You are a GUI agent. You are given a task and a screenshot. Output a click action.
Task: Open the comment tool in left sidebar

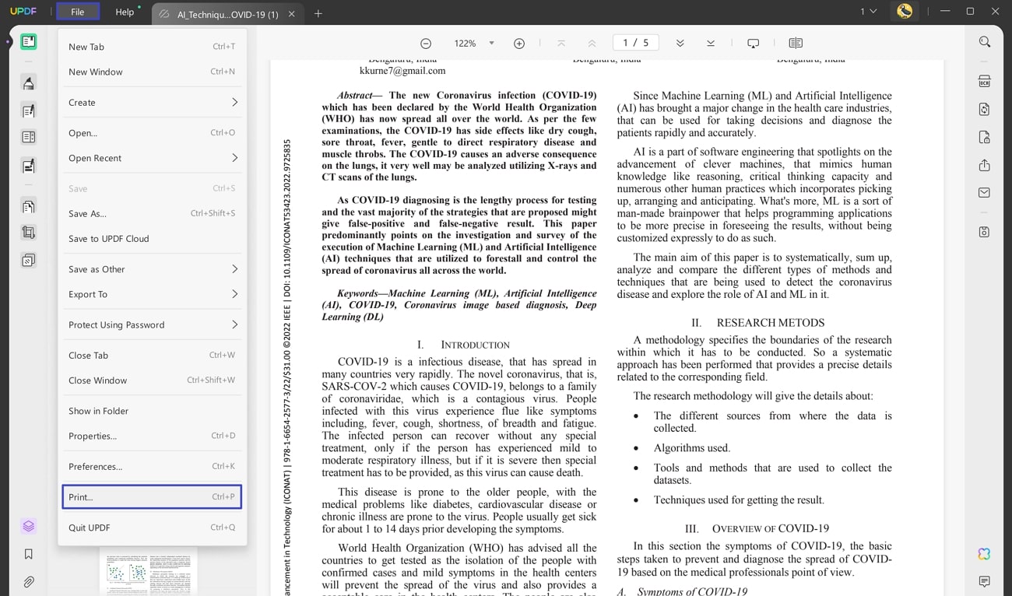tap(29, 83)
